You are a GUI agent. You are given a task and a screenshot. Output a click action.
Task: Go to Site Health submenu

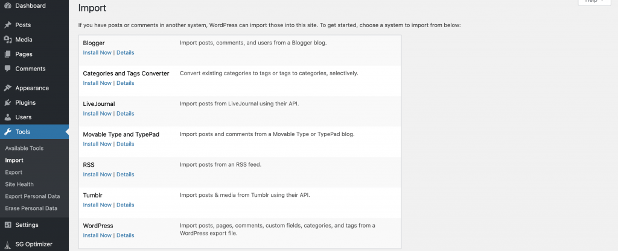(x=19, y=184)
